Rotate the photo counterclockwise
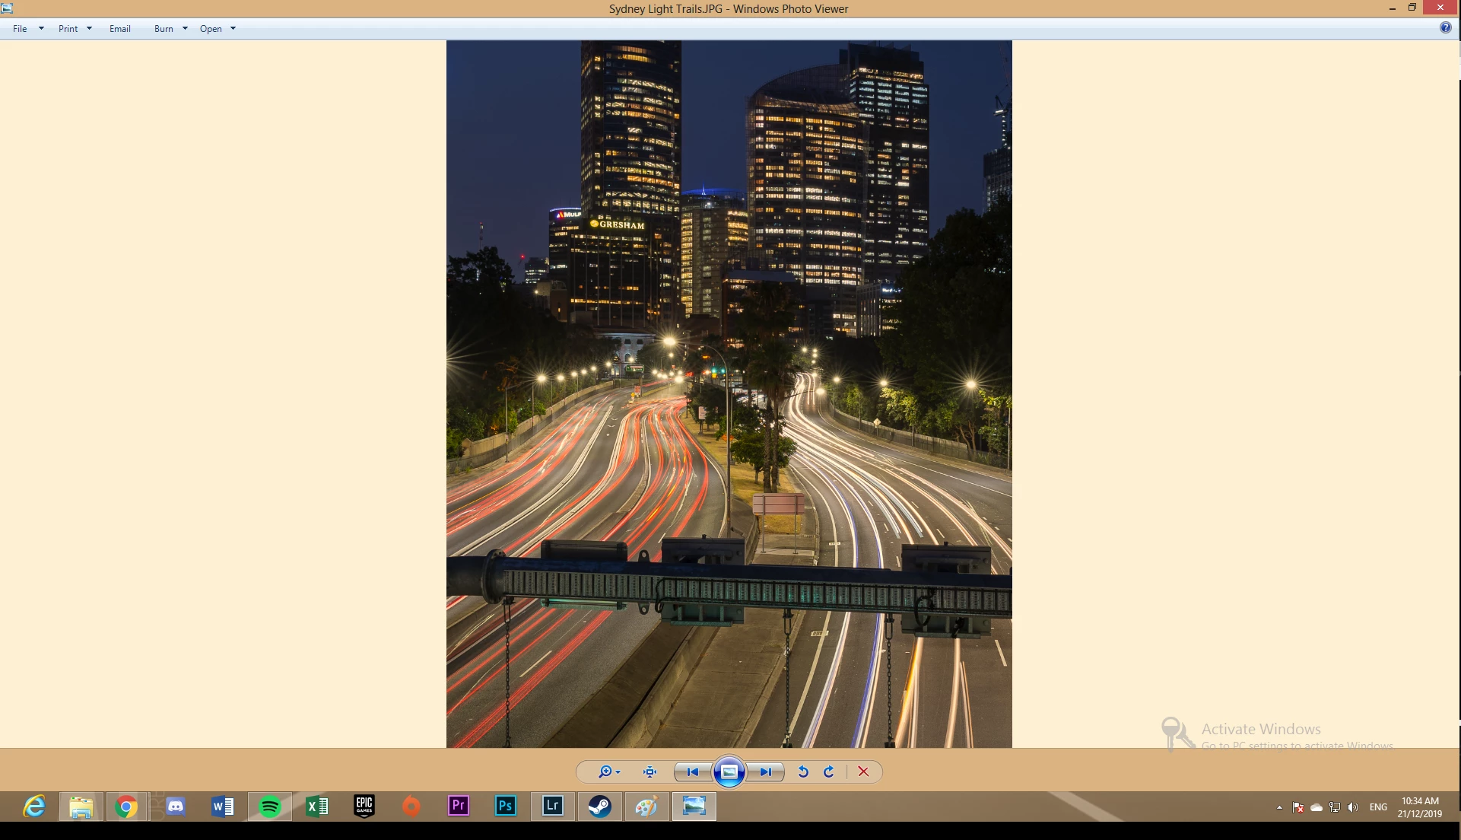Image resolution: width=1461 pixels, height=840 pixels. click(803, 772)
